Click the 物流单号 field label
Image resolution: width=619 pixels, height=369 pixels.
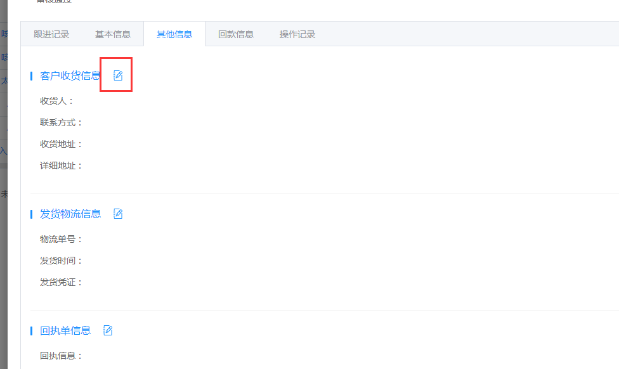61,239
